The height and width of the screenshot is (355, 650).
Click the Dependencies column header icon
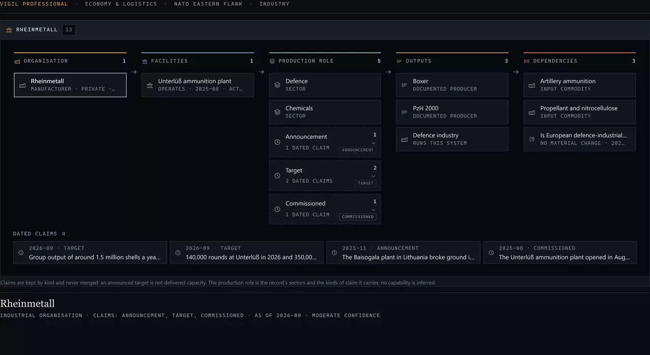[527, 61]
